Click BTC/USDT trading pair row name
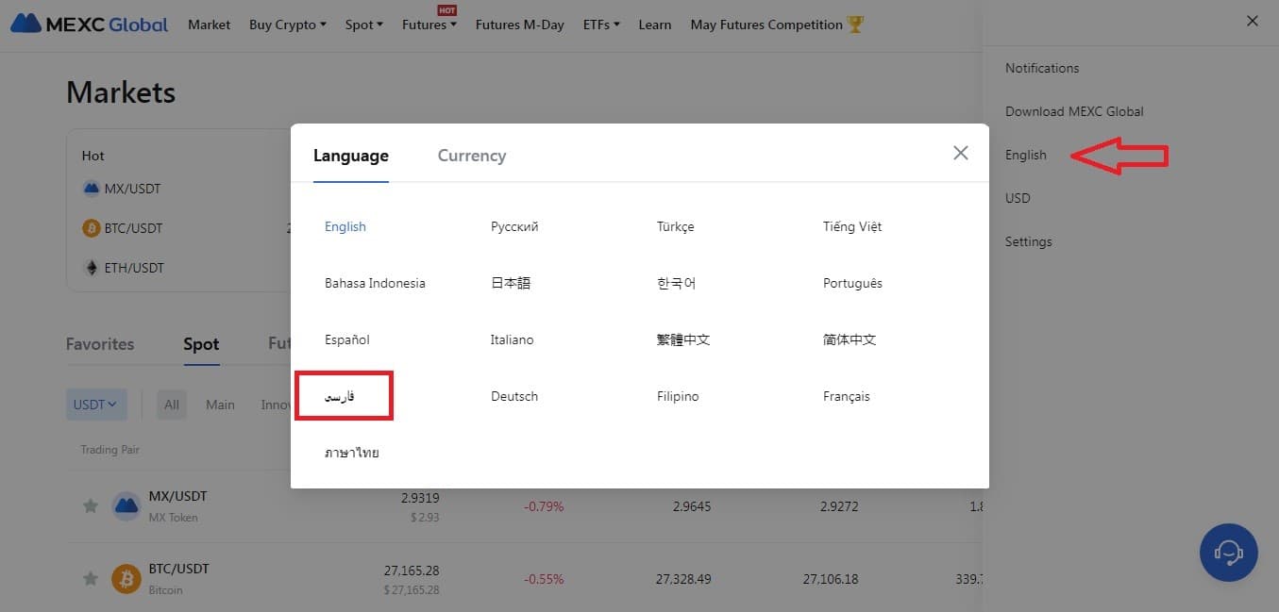Screen dimensions: 1279x612 (x=179, y=569)
